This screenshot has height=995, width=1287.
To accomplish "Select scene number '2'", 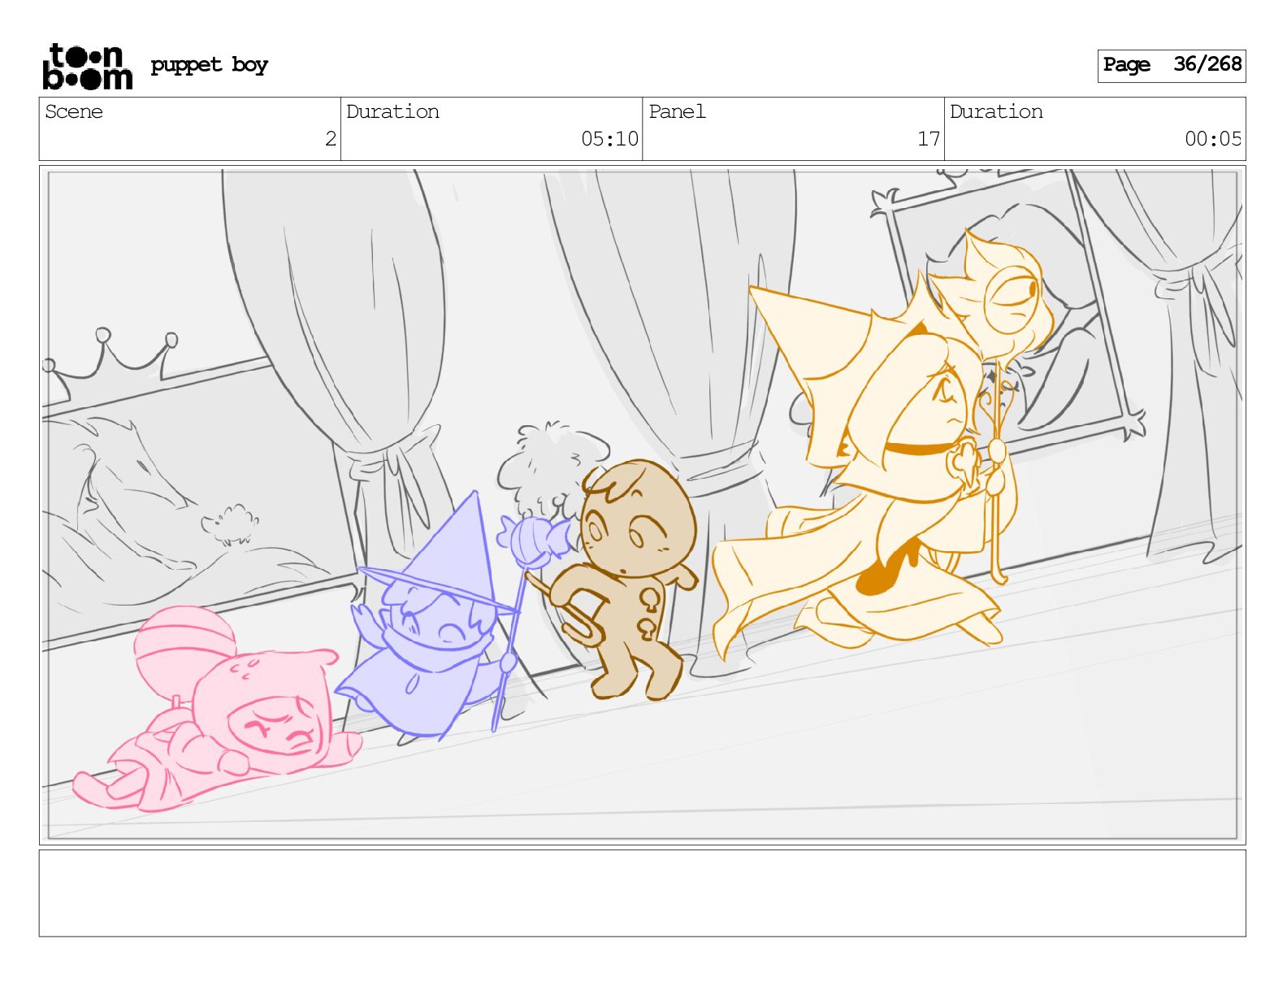I will pos(330,139).
